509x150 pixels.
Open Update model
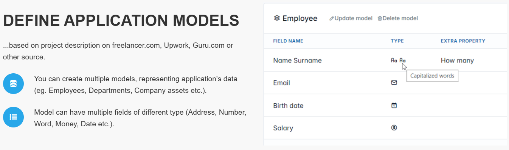[351, 18]
